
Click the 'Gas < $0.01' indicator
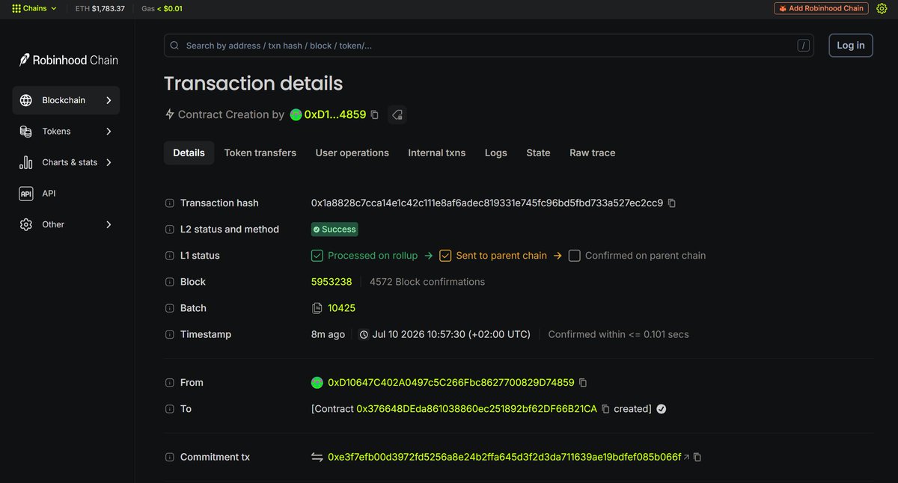[x=162, y=8]
